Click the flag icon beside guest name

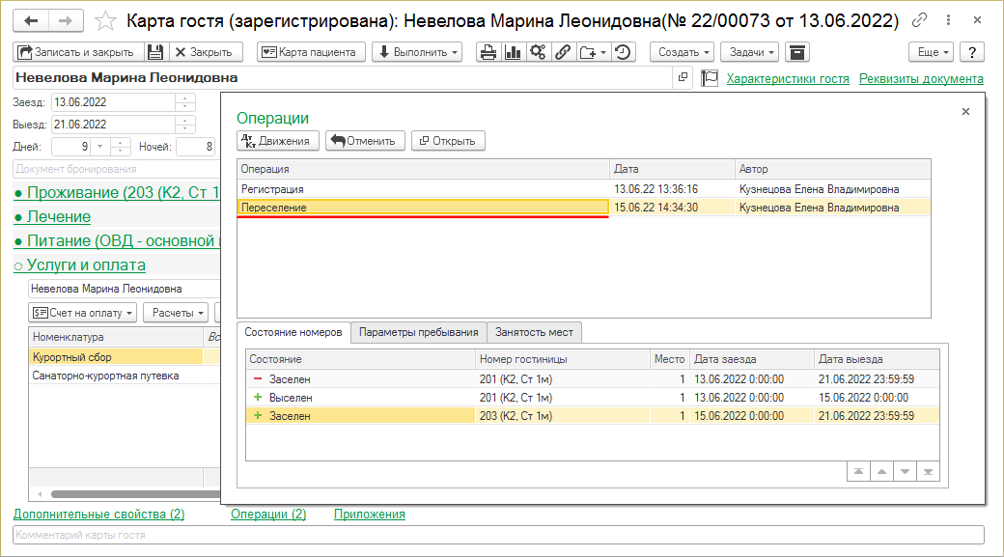click(x=710, y=78)
